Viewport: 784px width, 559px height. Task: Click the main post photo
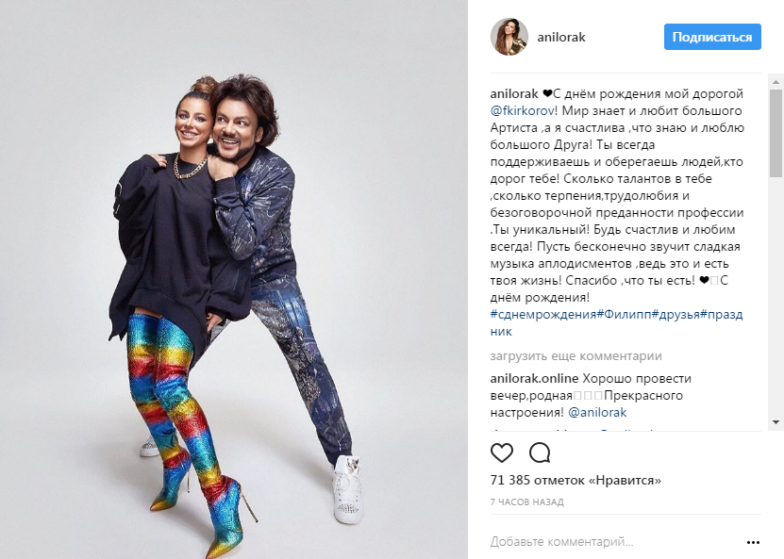coord(233,280)
